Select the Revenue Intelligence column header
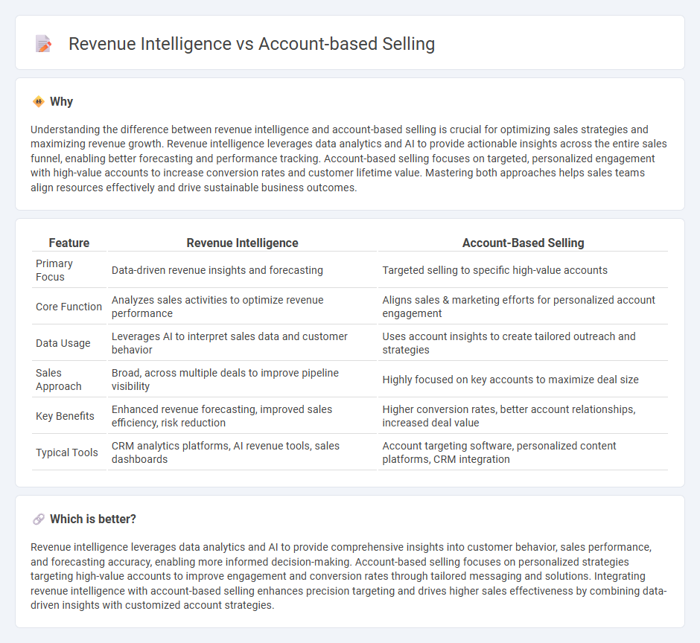 [x=243, y=243]
